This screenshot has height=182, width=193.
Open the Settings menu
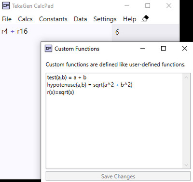click(105, 19)
